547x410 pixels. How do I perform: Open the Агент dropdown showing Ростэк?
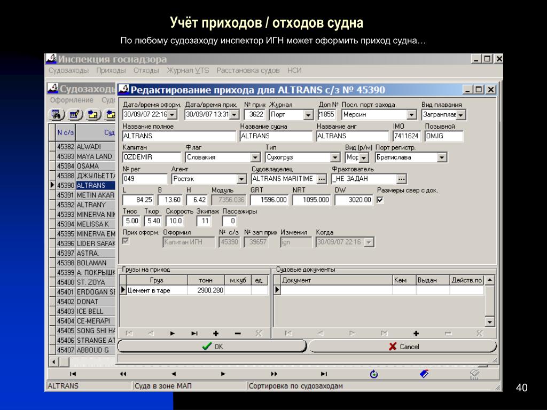[x=241, y=179]
